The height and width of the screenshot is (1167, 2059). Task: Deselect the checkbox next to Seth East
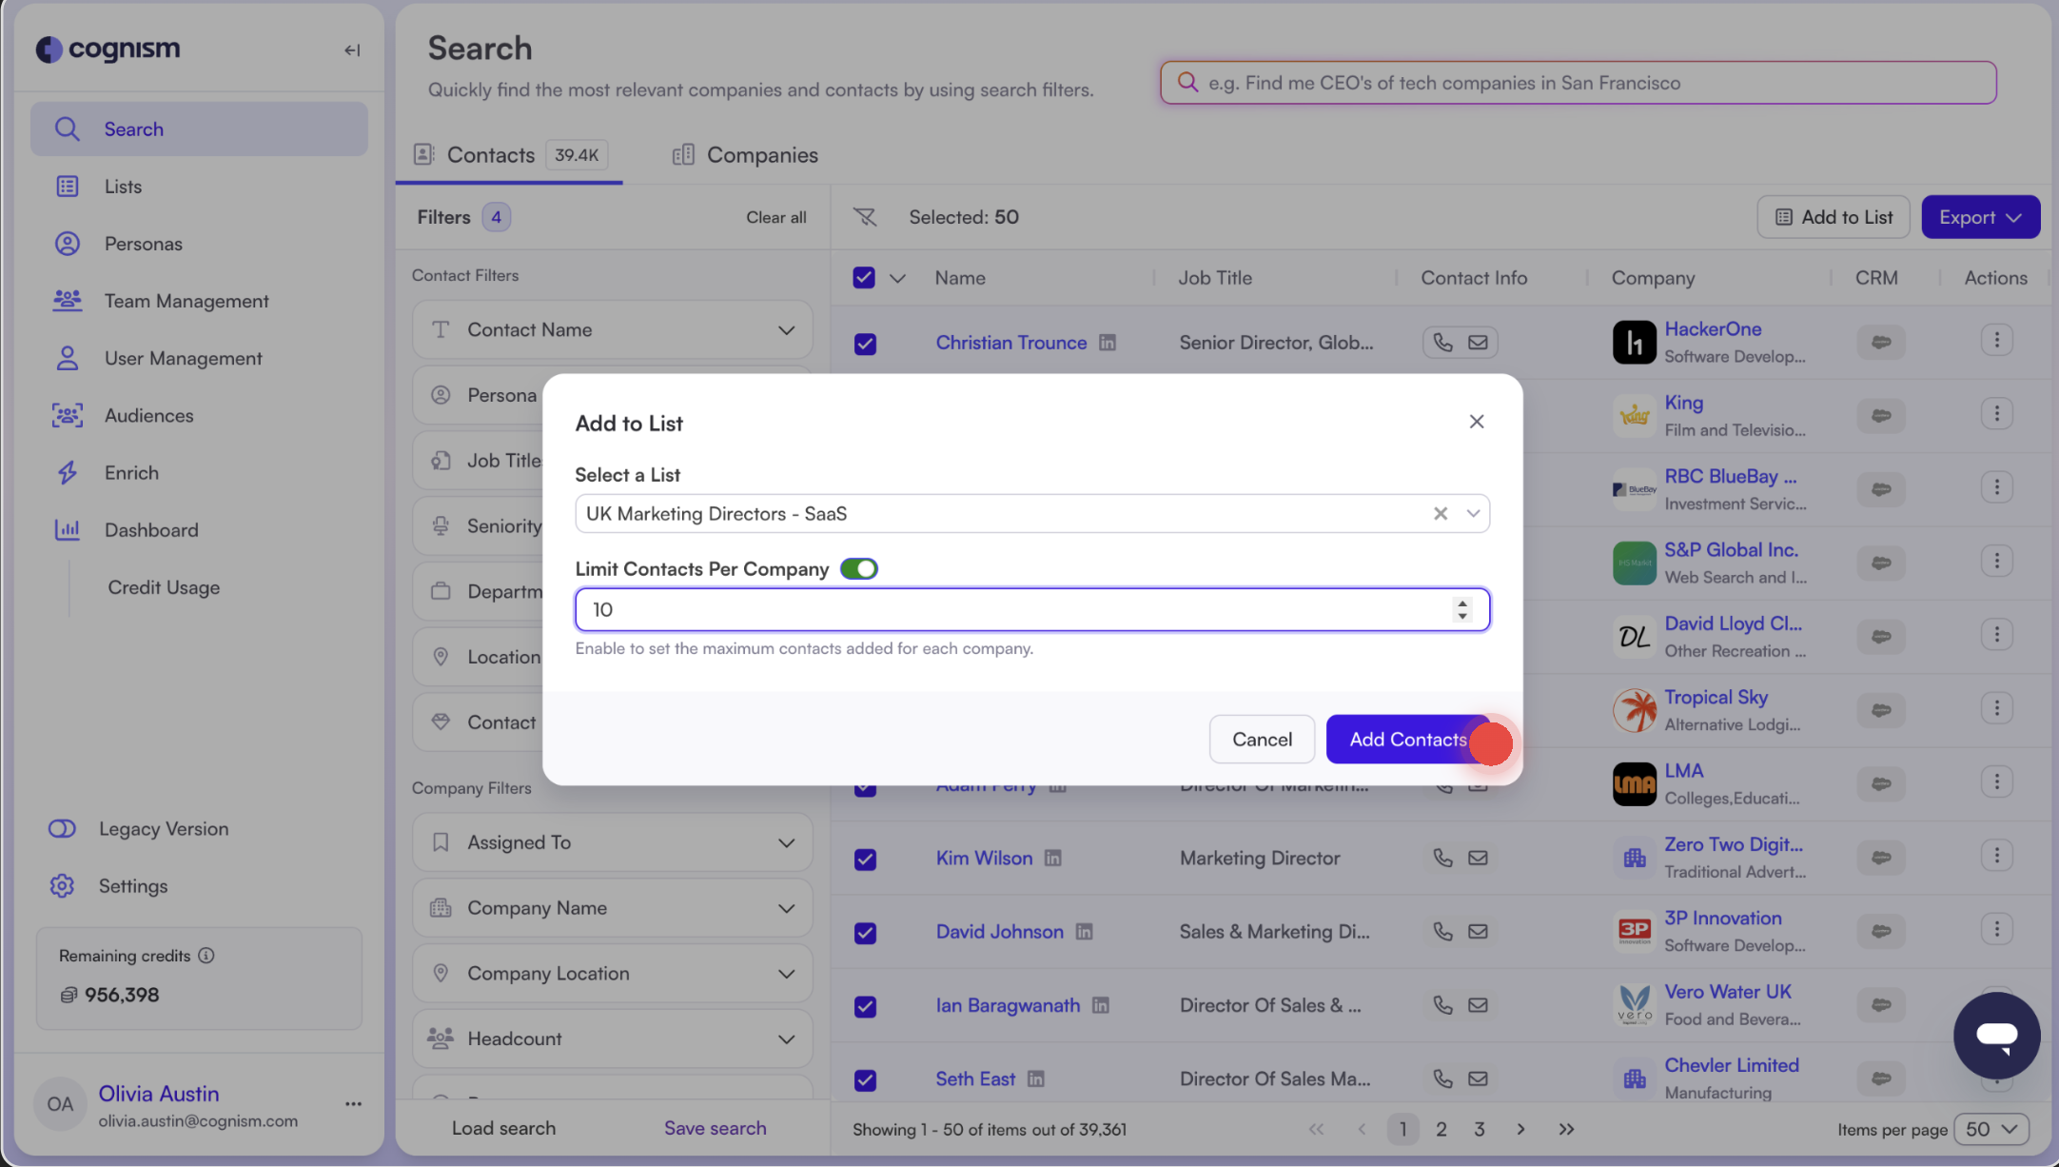point(864,1079)
